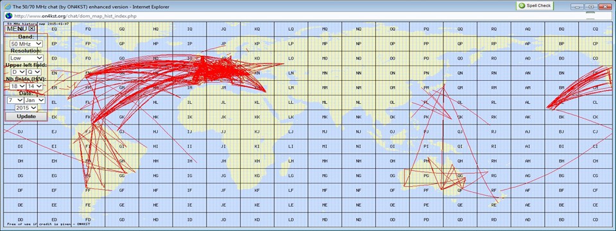616x231 pixels.
Task: Open the Band dropdown showing 50 MHz
Action: point(26,44)
